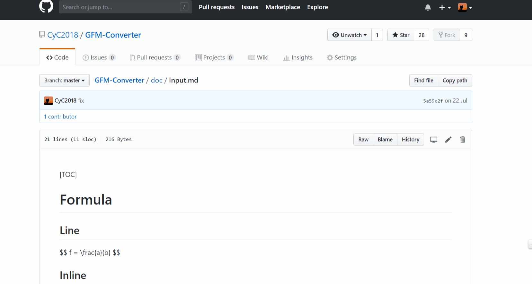Go to Pull requests in top navigation
Screen dimensions: 532x284
point(217,7)
